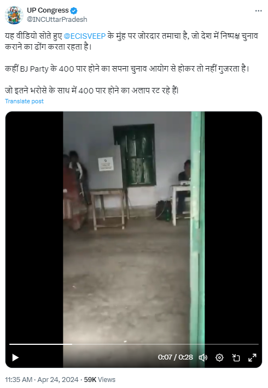Open the three-dot more options menu

click(x=258, y=11)
